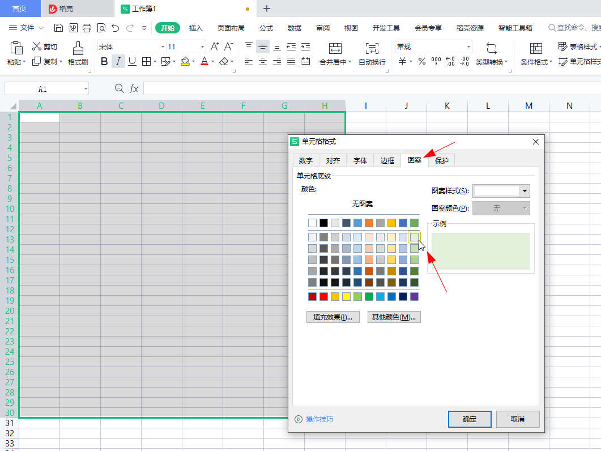Switch to the 边框 tab in dialog

pos(387,161)
